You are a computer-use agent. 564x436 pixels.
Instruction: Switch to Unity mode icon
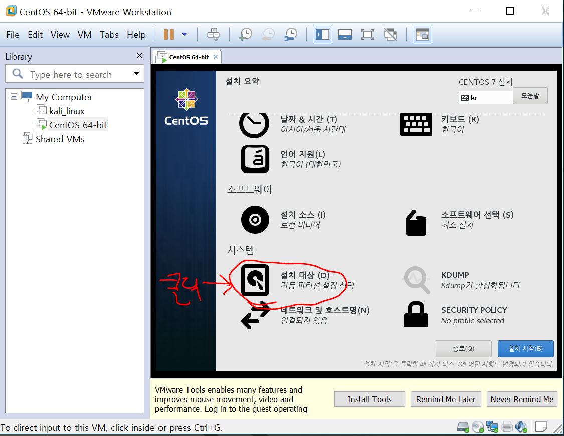click(390, 35)
